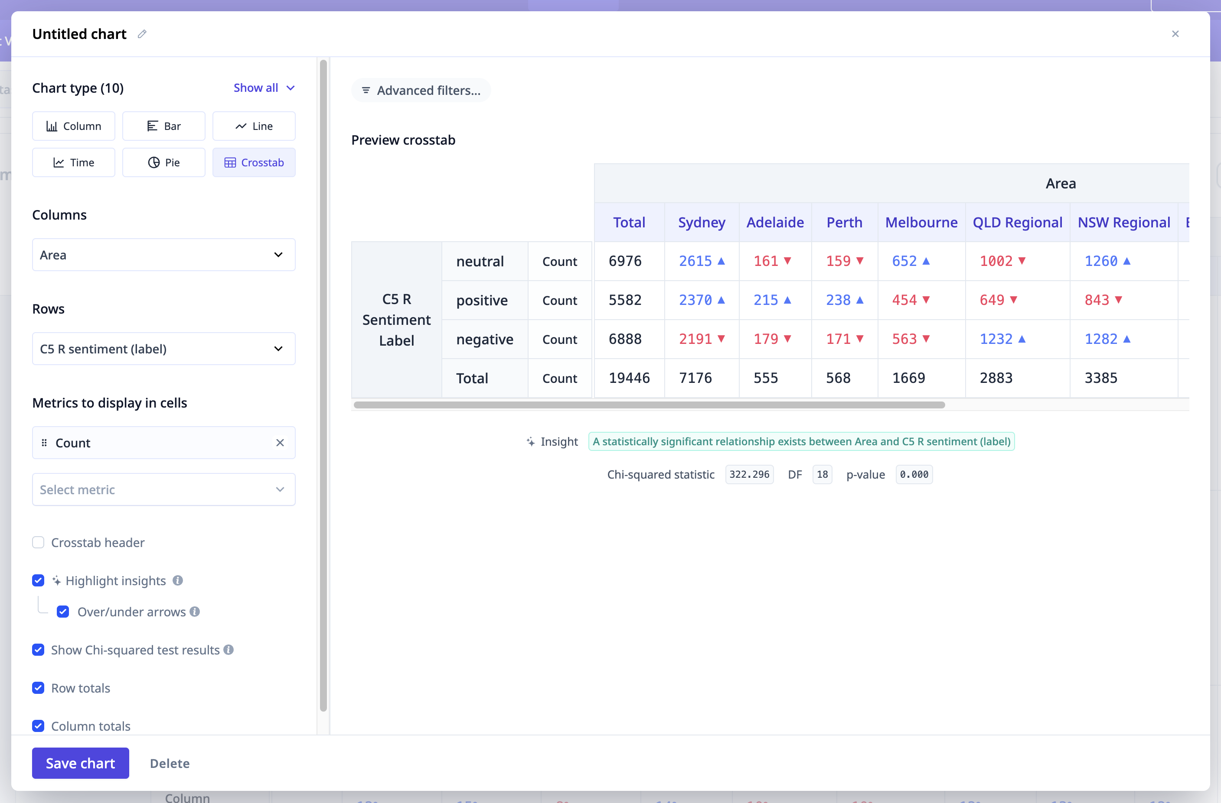Open the Area columns dropdown
The width and height of the screenshot is (1221, 803).
pyautogui.click(x=163, y=255)
